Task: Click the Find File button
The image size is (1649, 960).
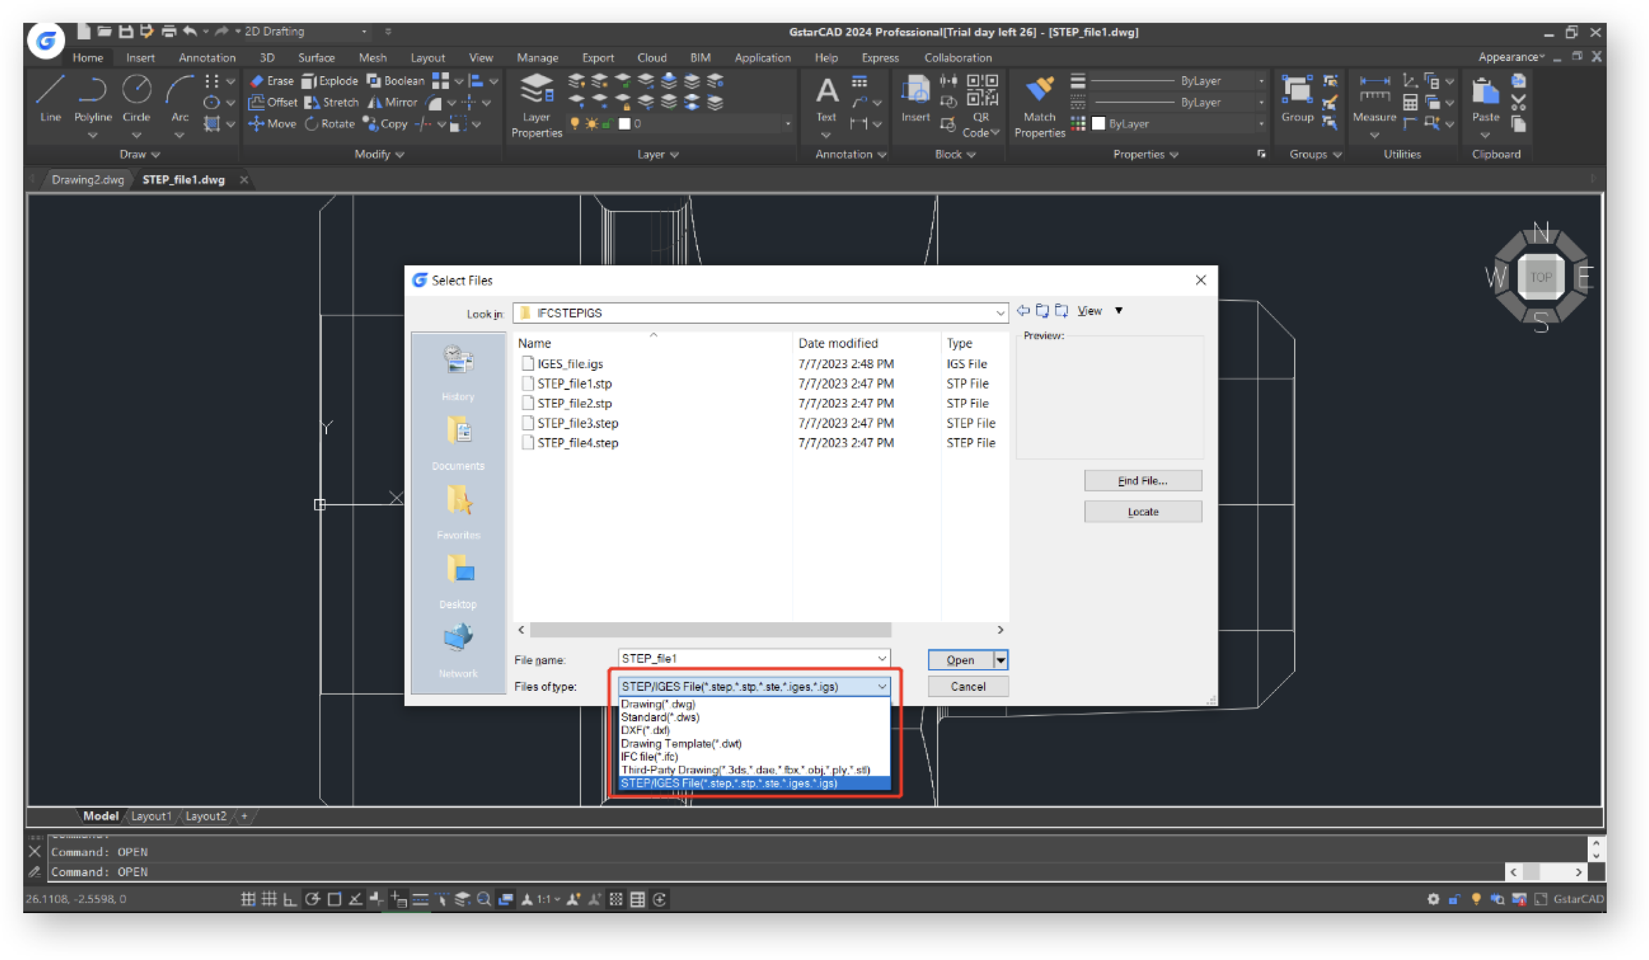Action: (1143, 480)
